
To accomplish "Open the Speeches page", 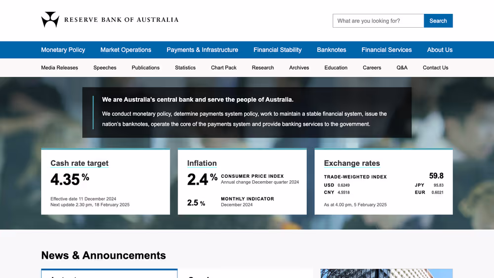I will (105, 68).
